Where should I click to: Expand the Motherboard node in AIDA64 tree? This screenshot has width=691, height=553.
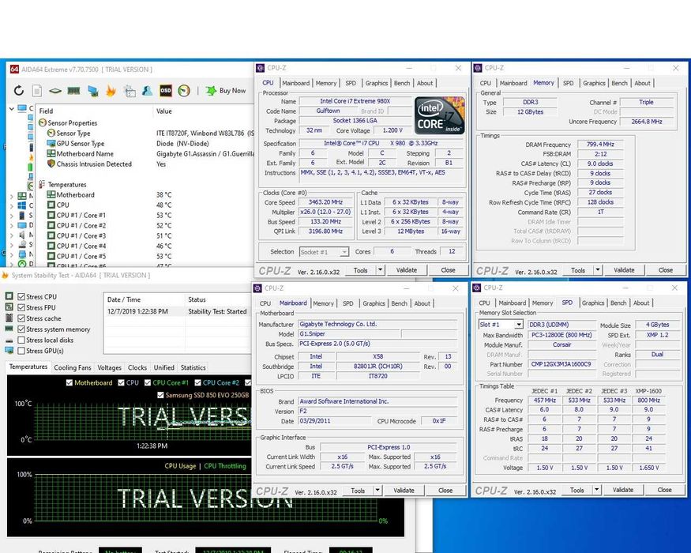click(x=12, y=196)
